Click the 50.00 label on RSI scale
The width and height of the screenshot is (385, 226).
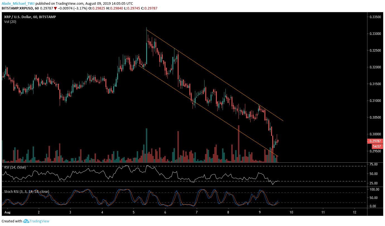pyautogui.click(x=374, y=174)
